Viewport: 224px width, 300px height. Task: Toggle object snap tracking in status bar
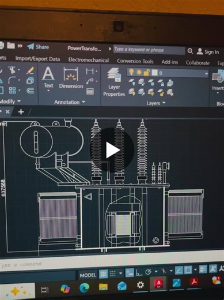click(179, 271)
